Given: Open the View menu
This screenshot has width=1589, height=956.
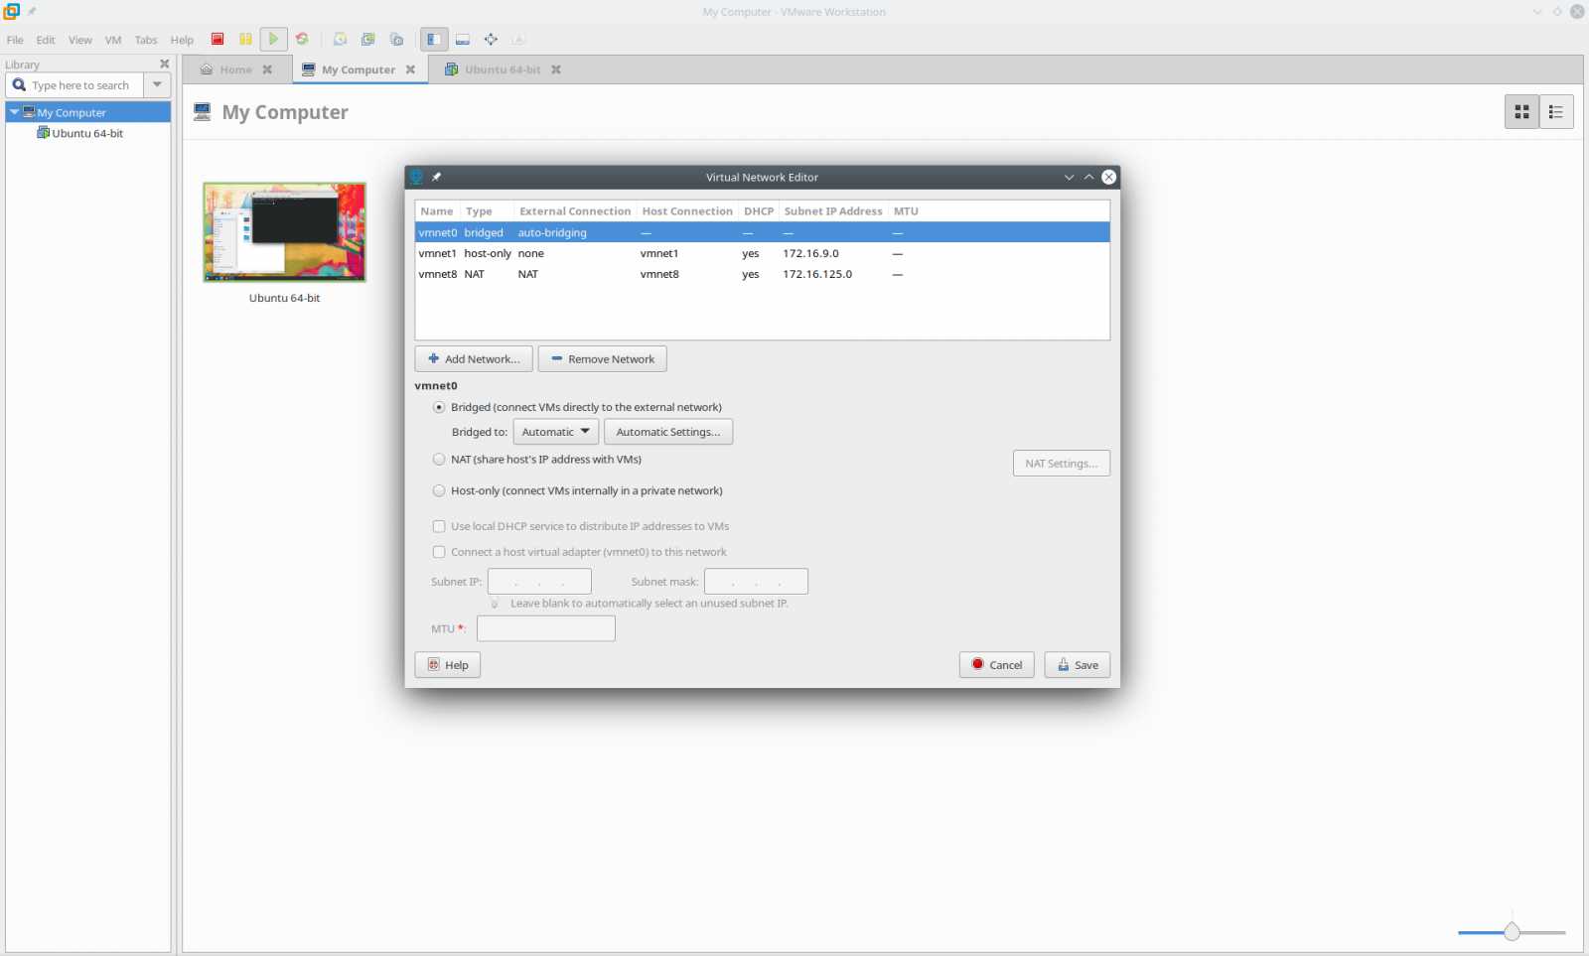Looking at the screenshot, I should 80,40.
